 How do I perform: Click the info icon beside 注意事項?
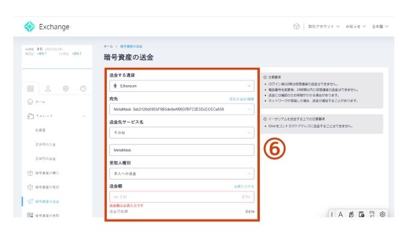click(x=265, y=77)
